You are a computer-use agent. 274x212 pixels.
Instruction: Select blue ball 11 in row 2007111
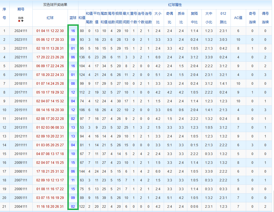[x=73, y=180]
